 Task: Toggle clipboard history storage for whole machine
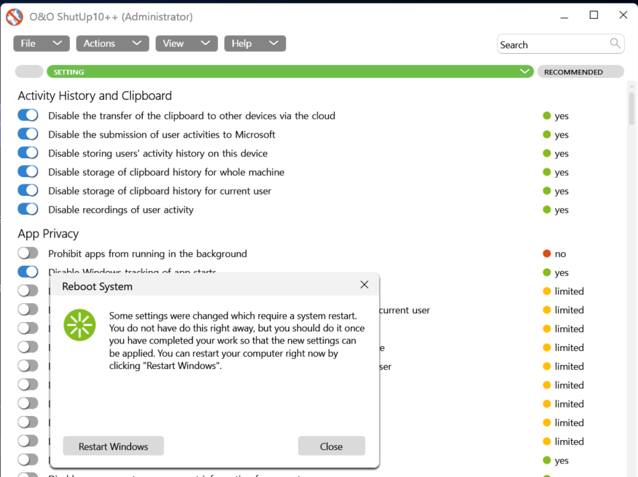tap(28, 171)
